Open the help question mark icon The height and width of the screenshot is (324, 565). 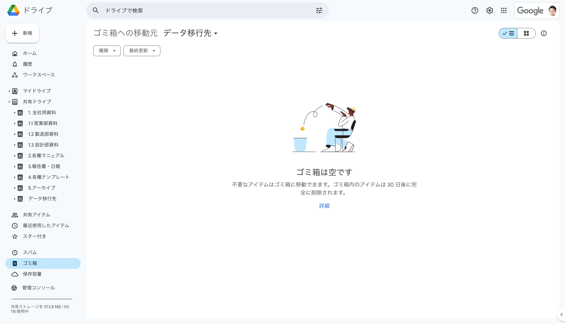(475, 10)
